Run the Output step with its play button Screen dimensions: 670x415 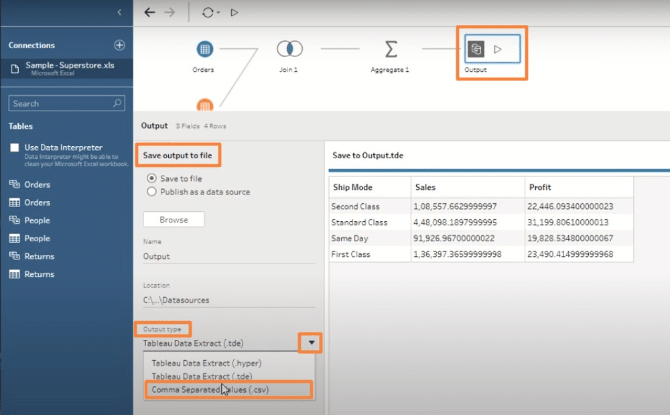498,49
